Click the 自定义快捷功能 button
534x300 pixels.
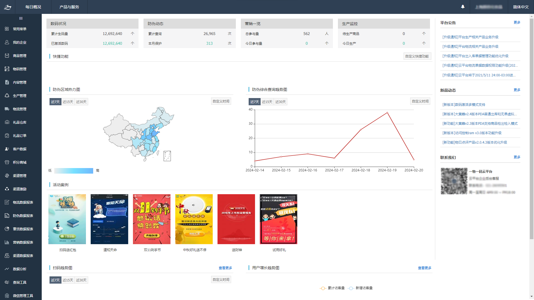pos(417,56)
